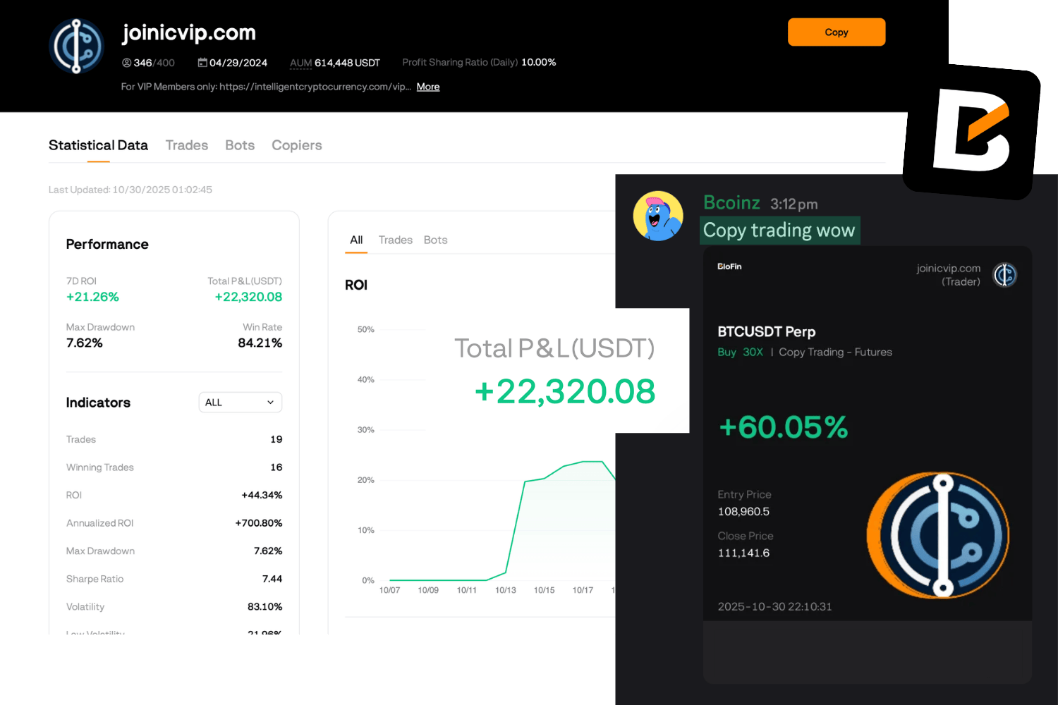This screenshot has width=1058, height=705.
Task: Click the Indicators Max Drawdown row label
Action: click(100, 551)
